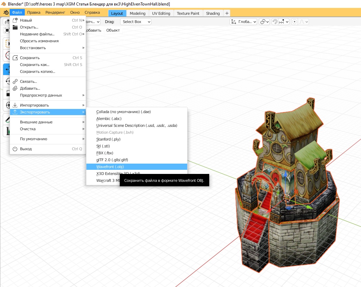
Task: Open the proportional falloff curve dropdown
Action: (304, 22)
